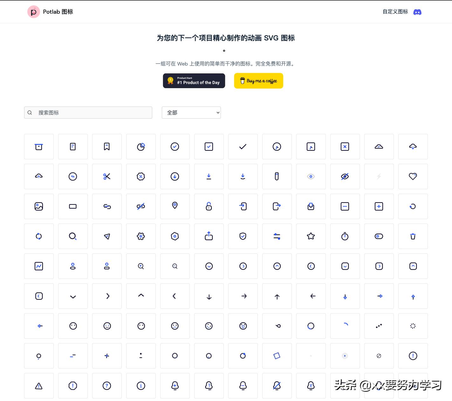Viewport: 452px width, 401px height.
Task: Click the heart icon
Action: point(413,176)
